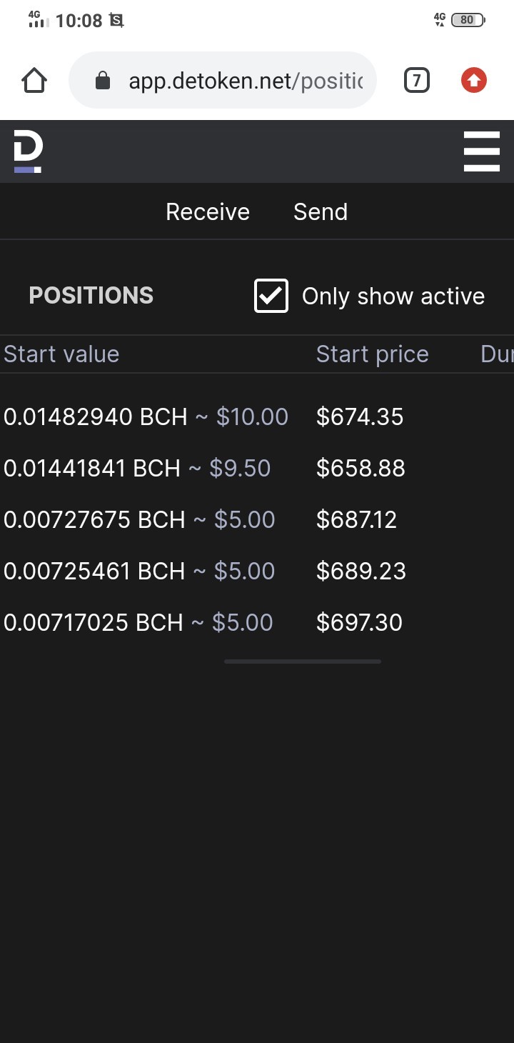Tap the Only show active label
Image resolution: width=514 pixels, height=1043 pixels.
point(393,296)
